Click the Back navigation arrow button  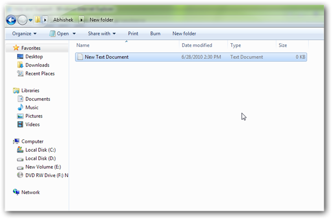[x=11, y=20]
